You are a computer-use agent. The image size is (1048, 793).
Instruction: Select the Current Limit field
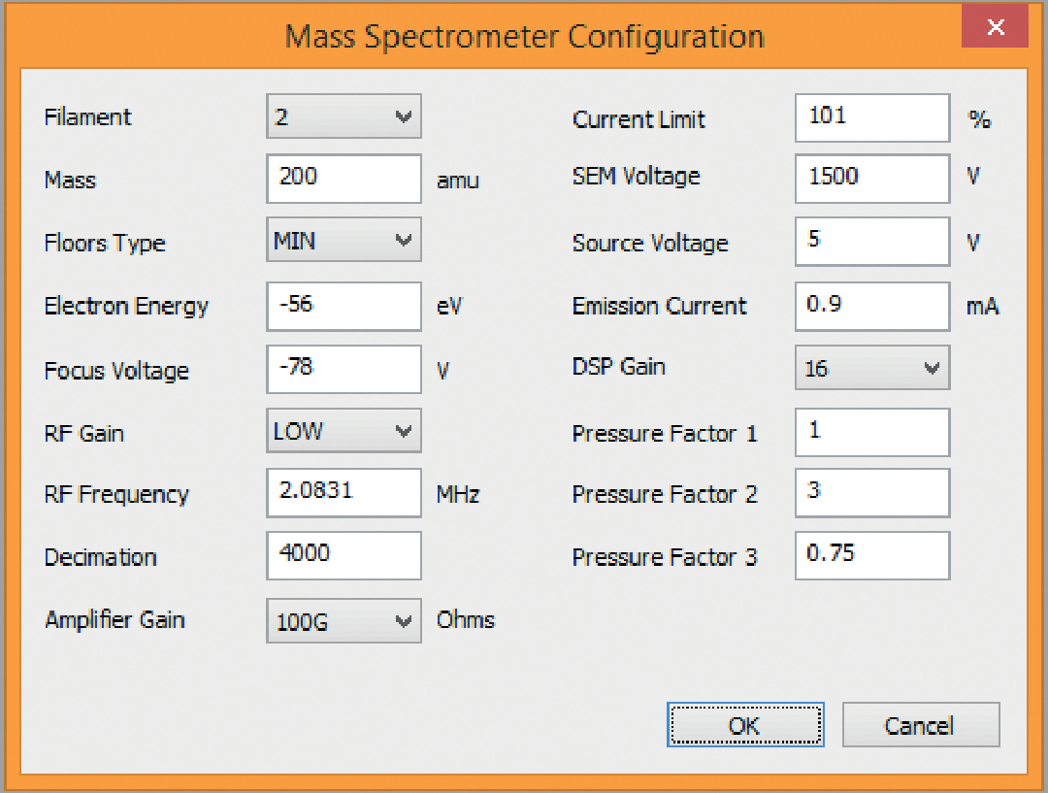click(x=871, y=117)
